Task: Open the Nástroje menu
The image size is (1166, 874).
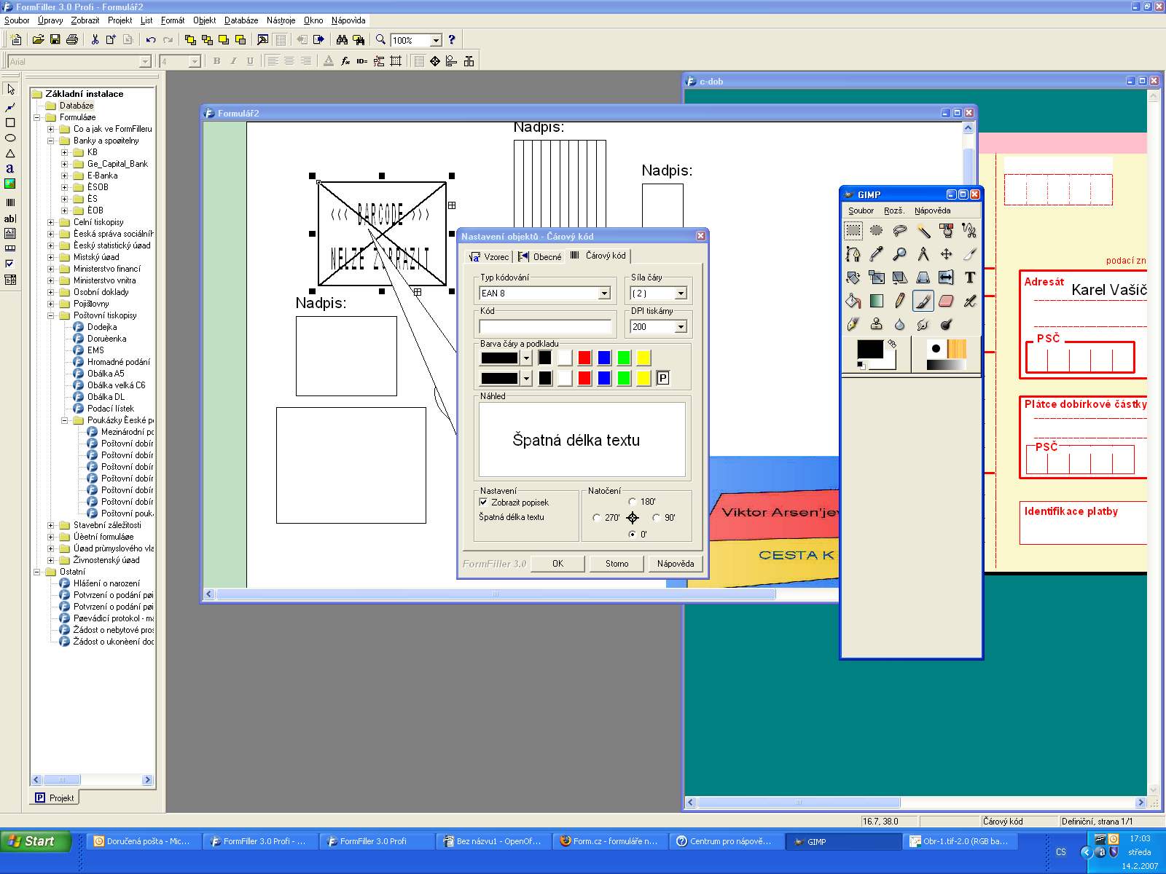Action: (x=281, y=20)
